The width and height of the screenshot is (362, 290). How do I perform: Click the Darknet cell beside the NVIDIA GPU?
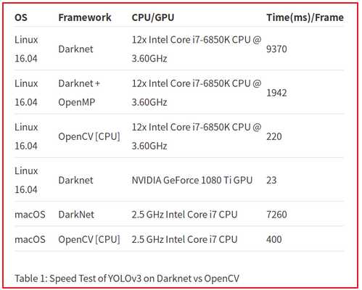tap(75, 181)
